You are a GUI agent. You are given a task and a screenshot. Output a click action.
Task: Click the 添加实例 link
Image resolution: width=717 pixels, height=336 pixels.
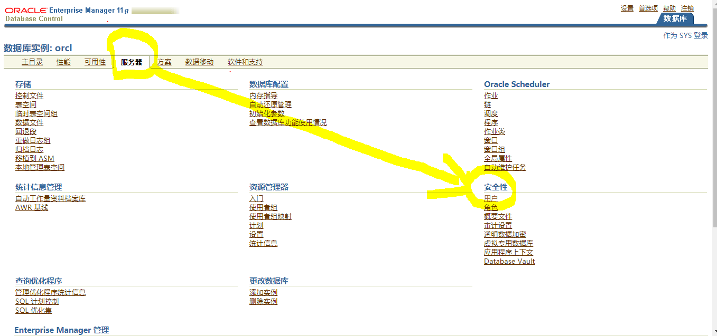(263, 292)
